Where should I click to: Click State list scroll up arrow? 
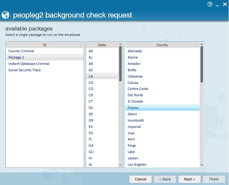(120, 44)
